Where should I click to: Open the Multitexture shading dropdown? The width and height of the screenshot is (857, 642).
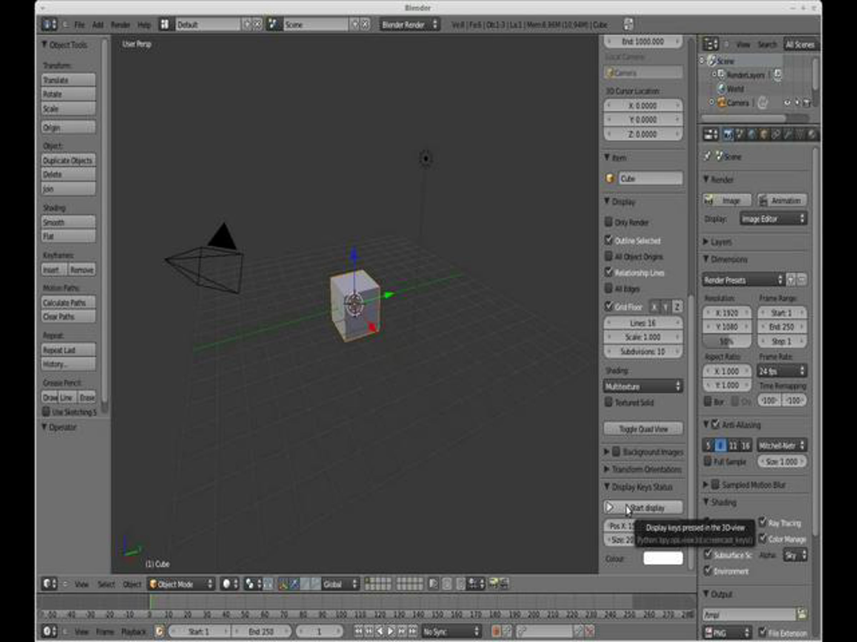(x=642, y=386)
